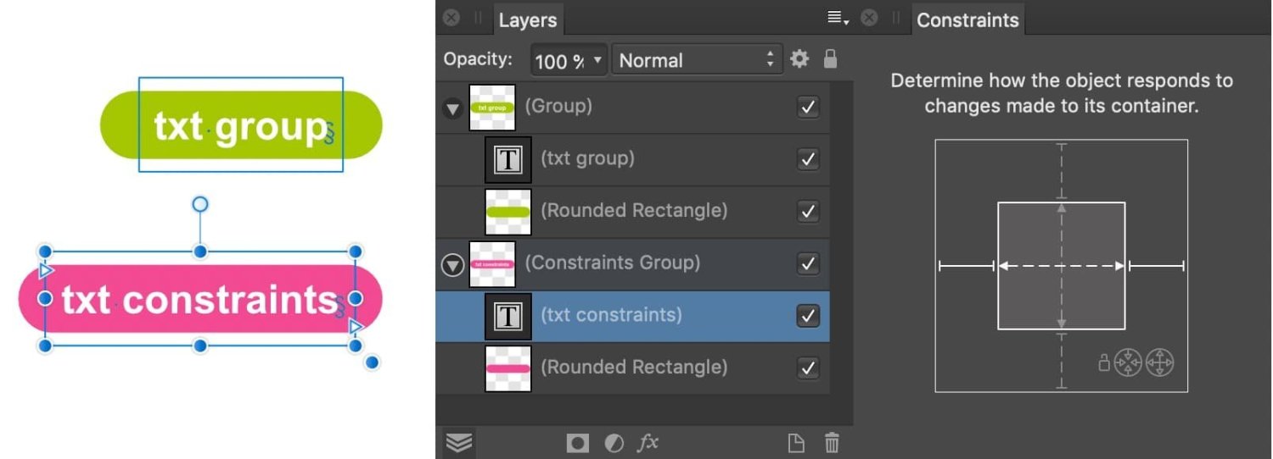Click the constraints max-fit outward arrows icon
This screenshot has height=459, width=1273.
[1159, 363]
